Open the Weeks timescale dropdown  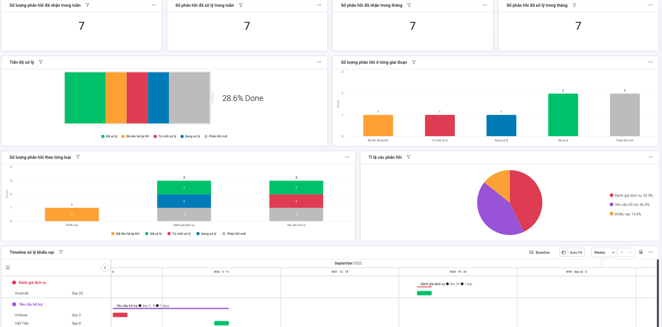pos(604,253)
